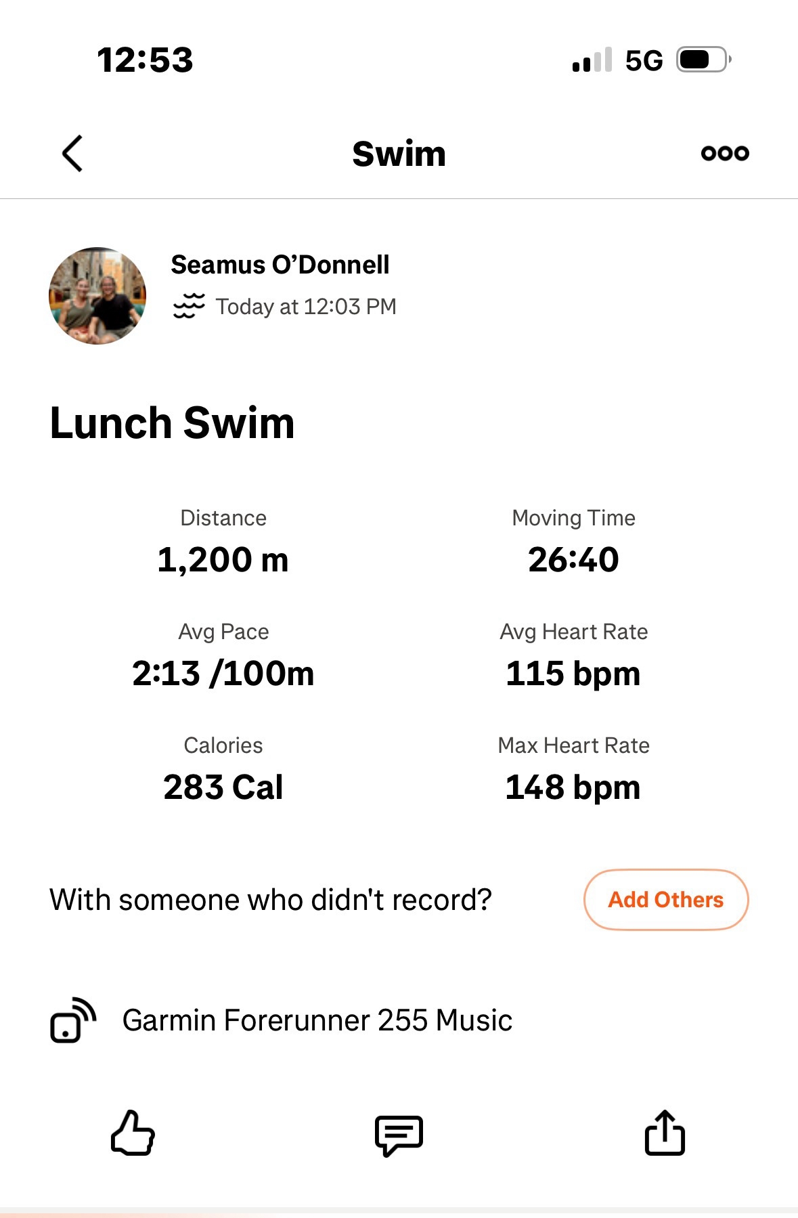Give kudos with the thumbs-up icon
This screenshot has width=798, height=1218.
pyautogui.click(x=133, y=1133)
